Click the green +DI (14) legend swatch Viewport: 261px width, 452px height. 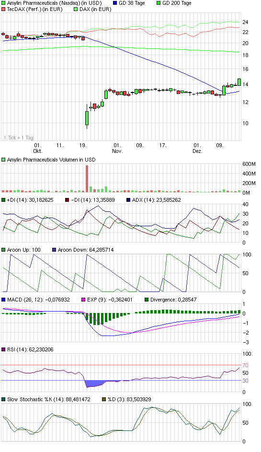click(3, 200)
